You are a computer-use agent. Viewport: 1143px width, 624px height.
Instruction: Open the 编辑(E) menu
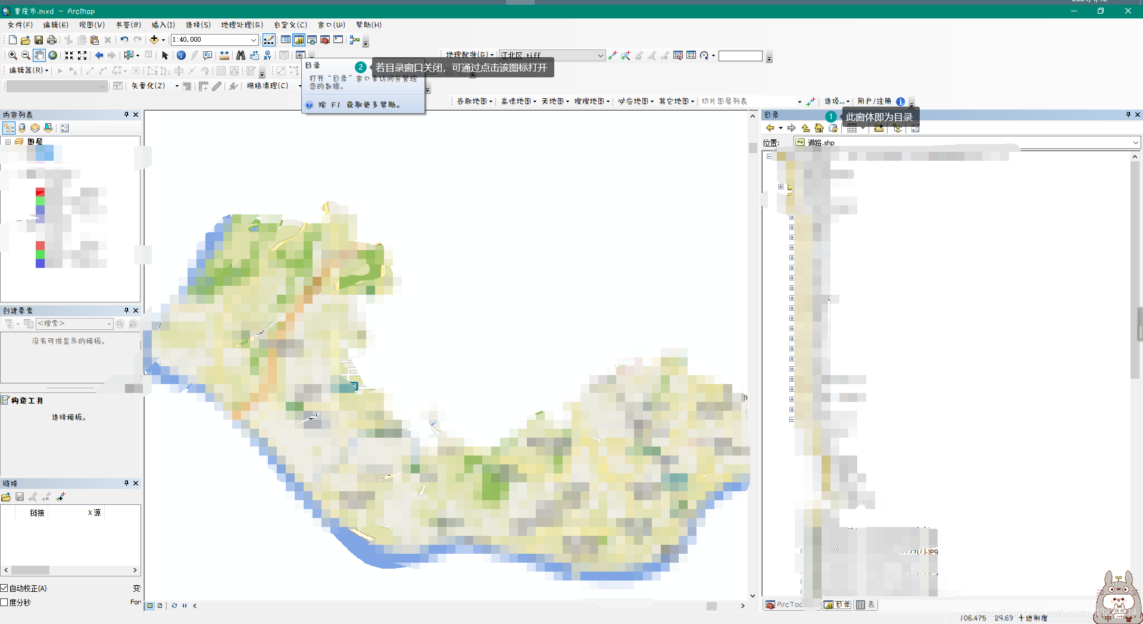coord(55,25)
